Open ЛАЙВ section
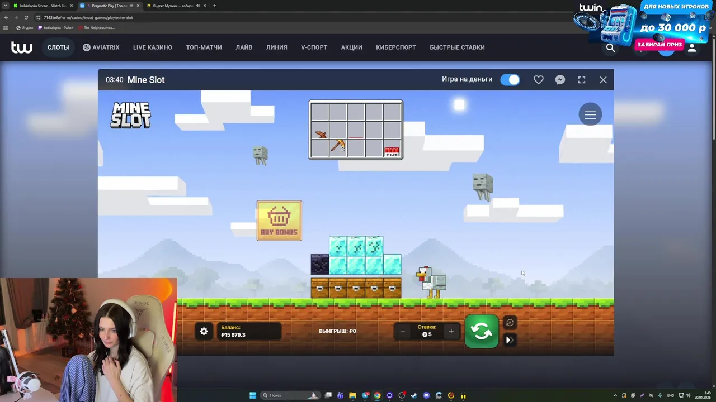This screenshot has width=716, height=402. coord(244,47)
